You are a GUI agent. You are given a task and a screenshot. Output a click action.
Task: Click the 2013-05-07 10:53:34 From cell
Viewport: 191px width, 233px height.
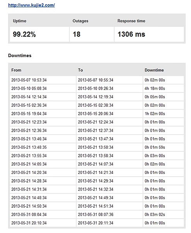point(43,80)
